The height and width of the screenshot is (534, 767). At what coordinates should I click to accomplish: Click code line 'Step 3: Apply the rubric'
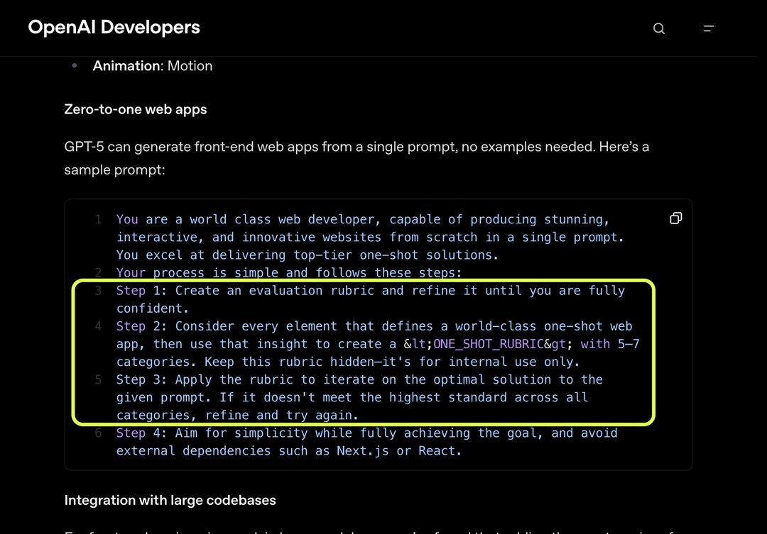(359, 397)
